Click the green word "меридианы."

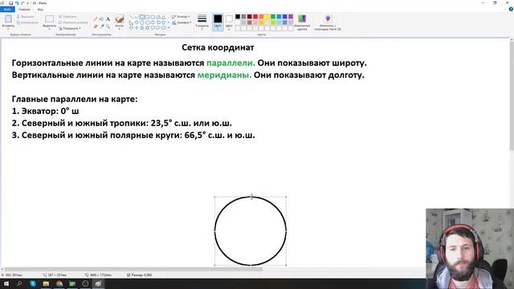[x=224, y=75]
